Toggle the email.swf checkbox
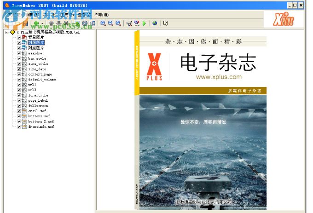This screenshot has height=213, width=313. click(19, 111)
